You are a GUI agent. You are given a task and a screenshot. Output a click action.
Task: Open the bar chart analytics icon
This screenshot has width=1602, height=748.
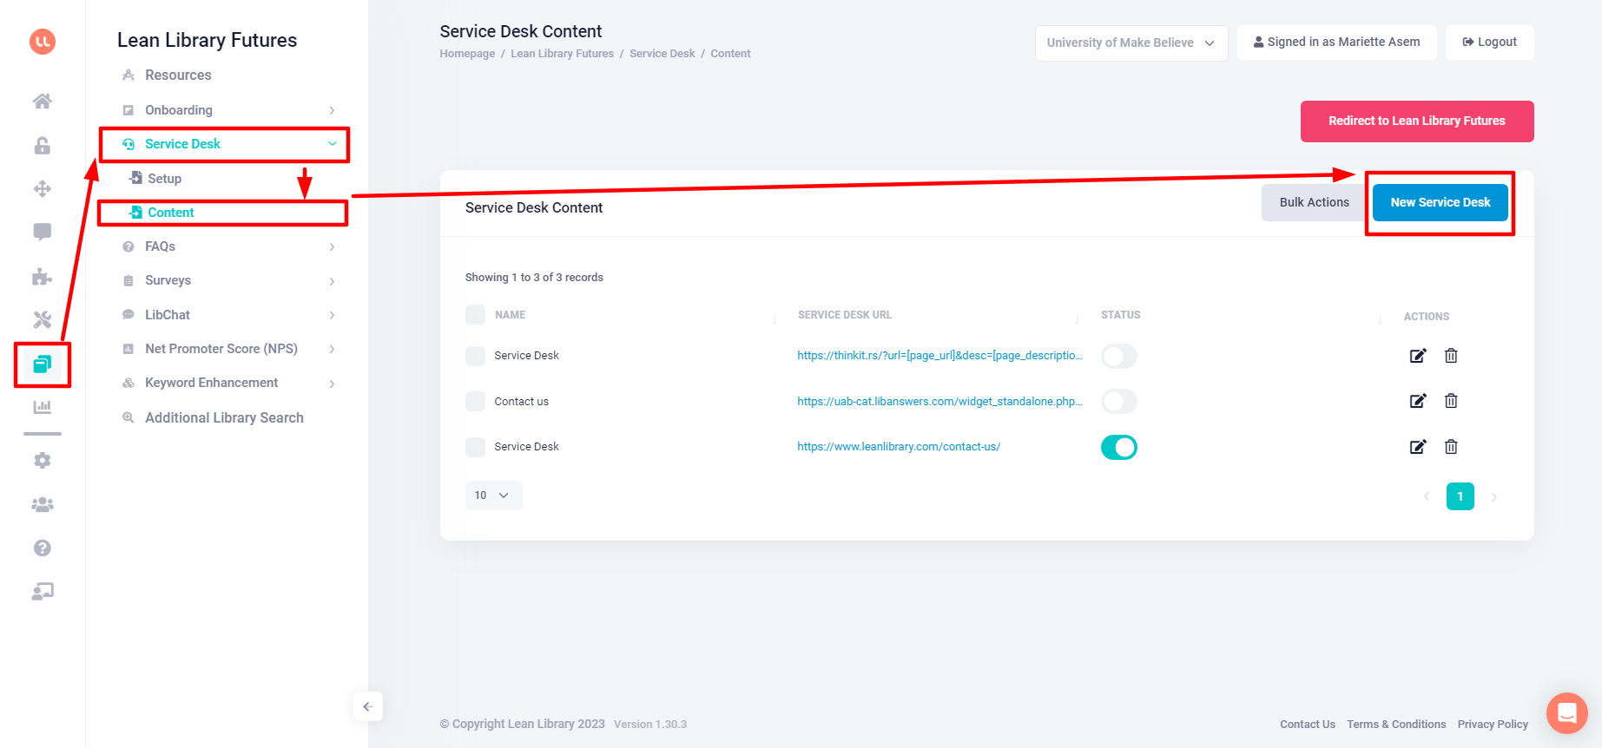[43, 407]
